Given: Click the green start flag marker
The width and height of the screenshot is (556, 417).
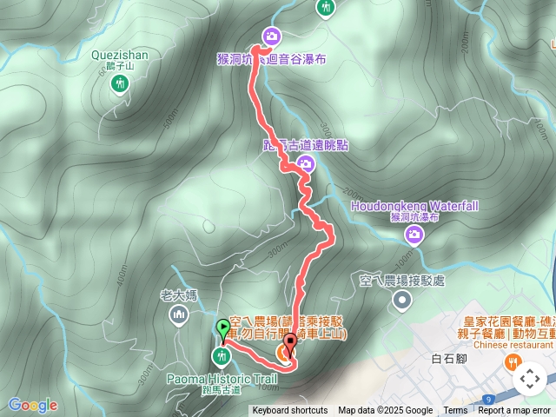Looking at the screenshot, I should point(223,330).
